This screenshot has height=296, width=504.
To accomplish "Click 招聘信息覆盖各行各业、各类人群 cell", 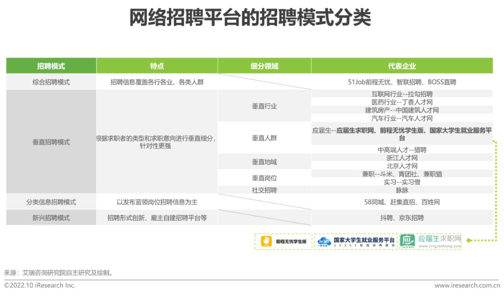I will click(157, 82).
